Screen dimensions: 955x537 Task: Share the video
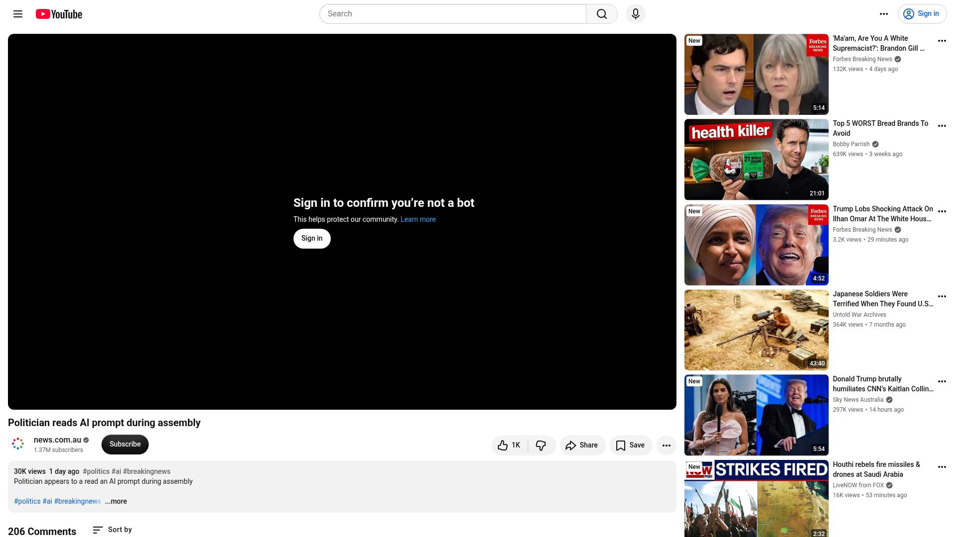tap(582, 445)
